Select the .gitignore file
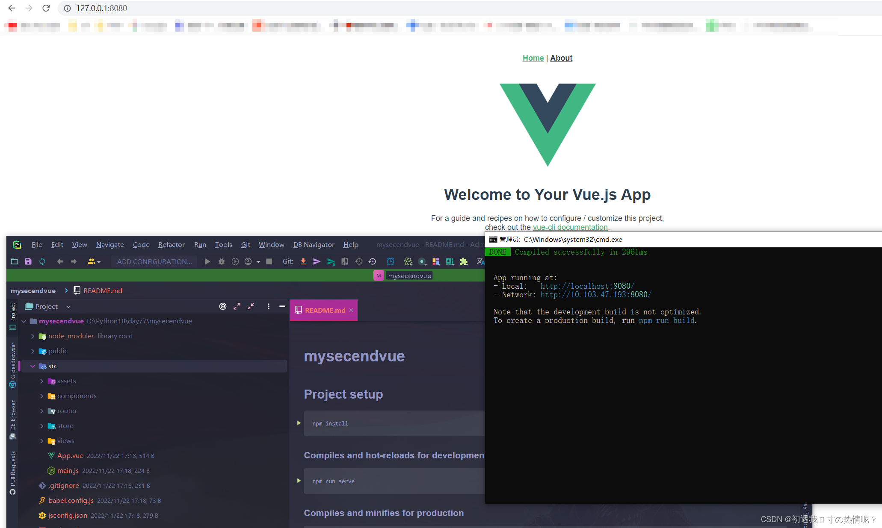This screenshot has width=882, height=528. tap(64, 486)
